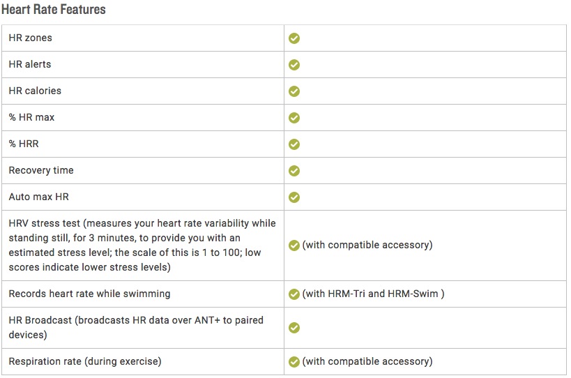The image size is (571, 378).
Task: Click the HRV stress test description text
Action: tap(142, 245)
